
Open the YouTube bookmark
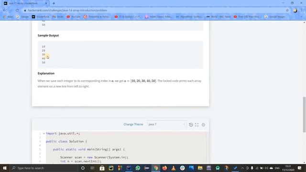(x=74, y=17)
